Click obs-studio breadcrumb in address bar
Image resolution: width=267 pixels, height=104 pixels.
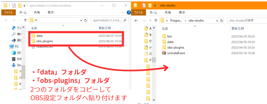pyautogui.click(x=196, y=21)
